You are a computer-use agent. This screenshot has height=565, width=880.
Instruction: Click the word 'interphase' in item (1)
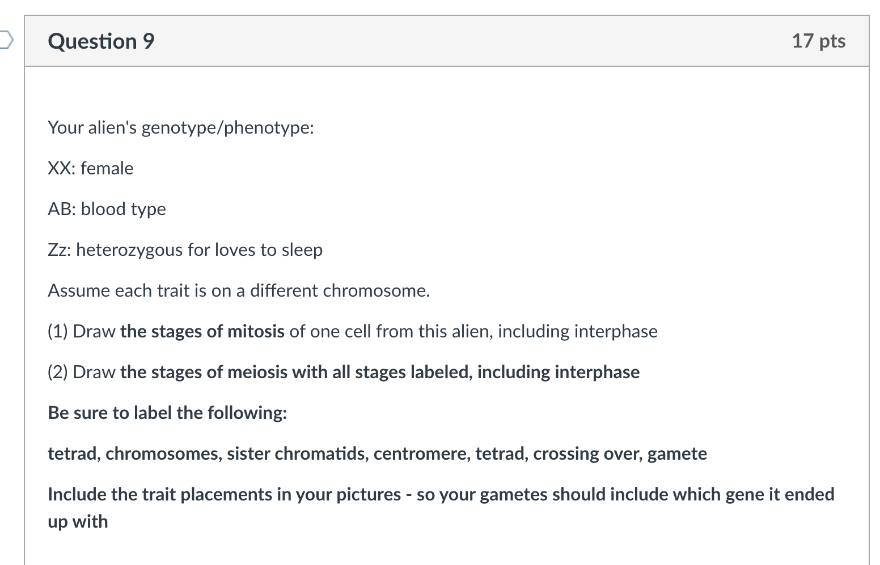click(x=615, y=331)
